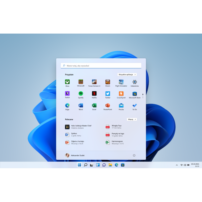Viewport: 202px width, 202px height.
Task: Open Microsoft Store pinned app
Action: (135, 95)
